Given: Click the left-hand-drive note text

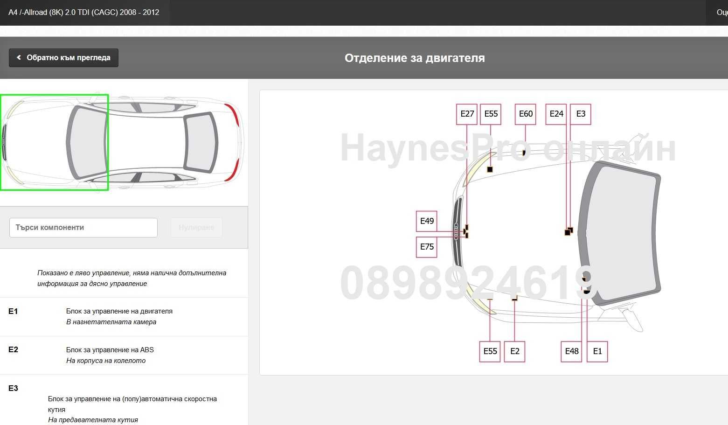Looking at the screenshot, I should coord(132,278).
